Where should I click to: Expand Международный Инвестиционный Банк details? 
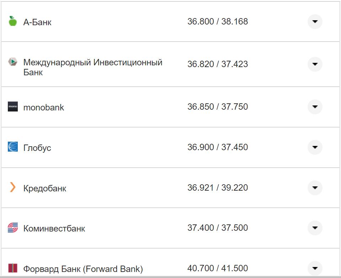[x=315, y=64]
